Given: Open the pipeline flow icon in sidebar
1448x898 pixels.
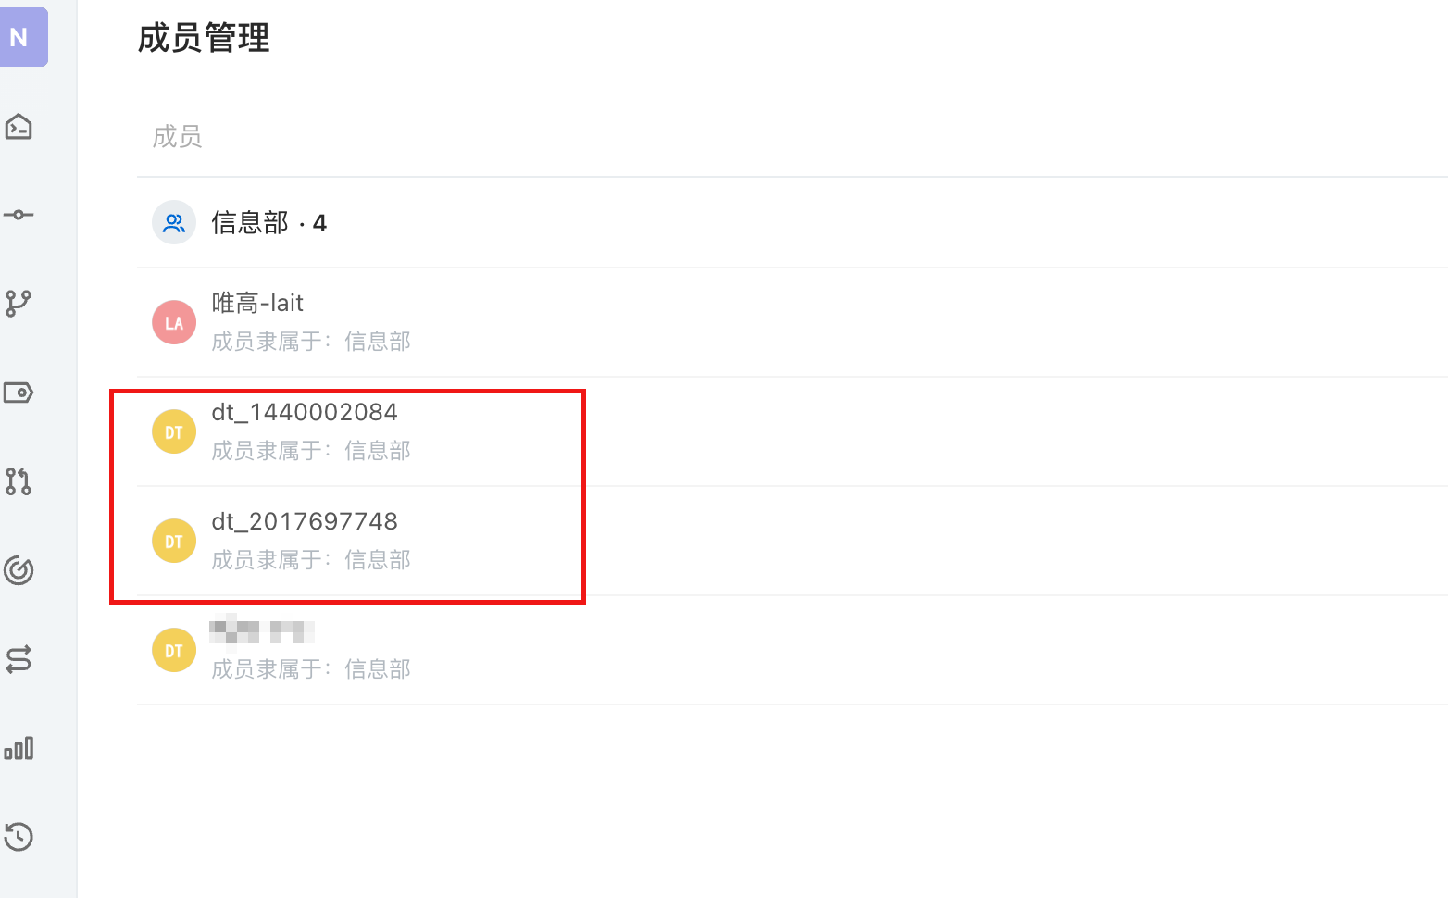Looking at the screenshot, I should pos(19,659).
